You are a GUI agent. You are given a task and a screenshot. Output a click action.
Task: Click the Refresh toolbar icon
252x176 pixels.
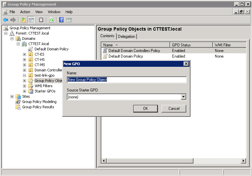click(52, 20)
